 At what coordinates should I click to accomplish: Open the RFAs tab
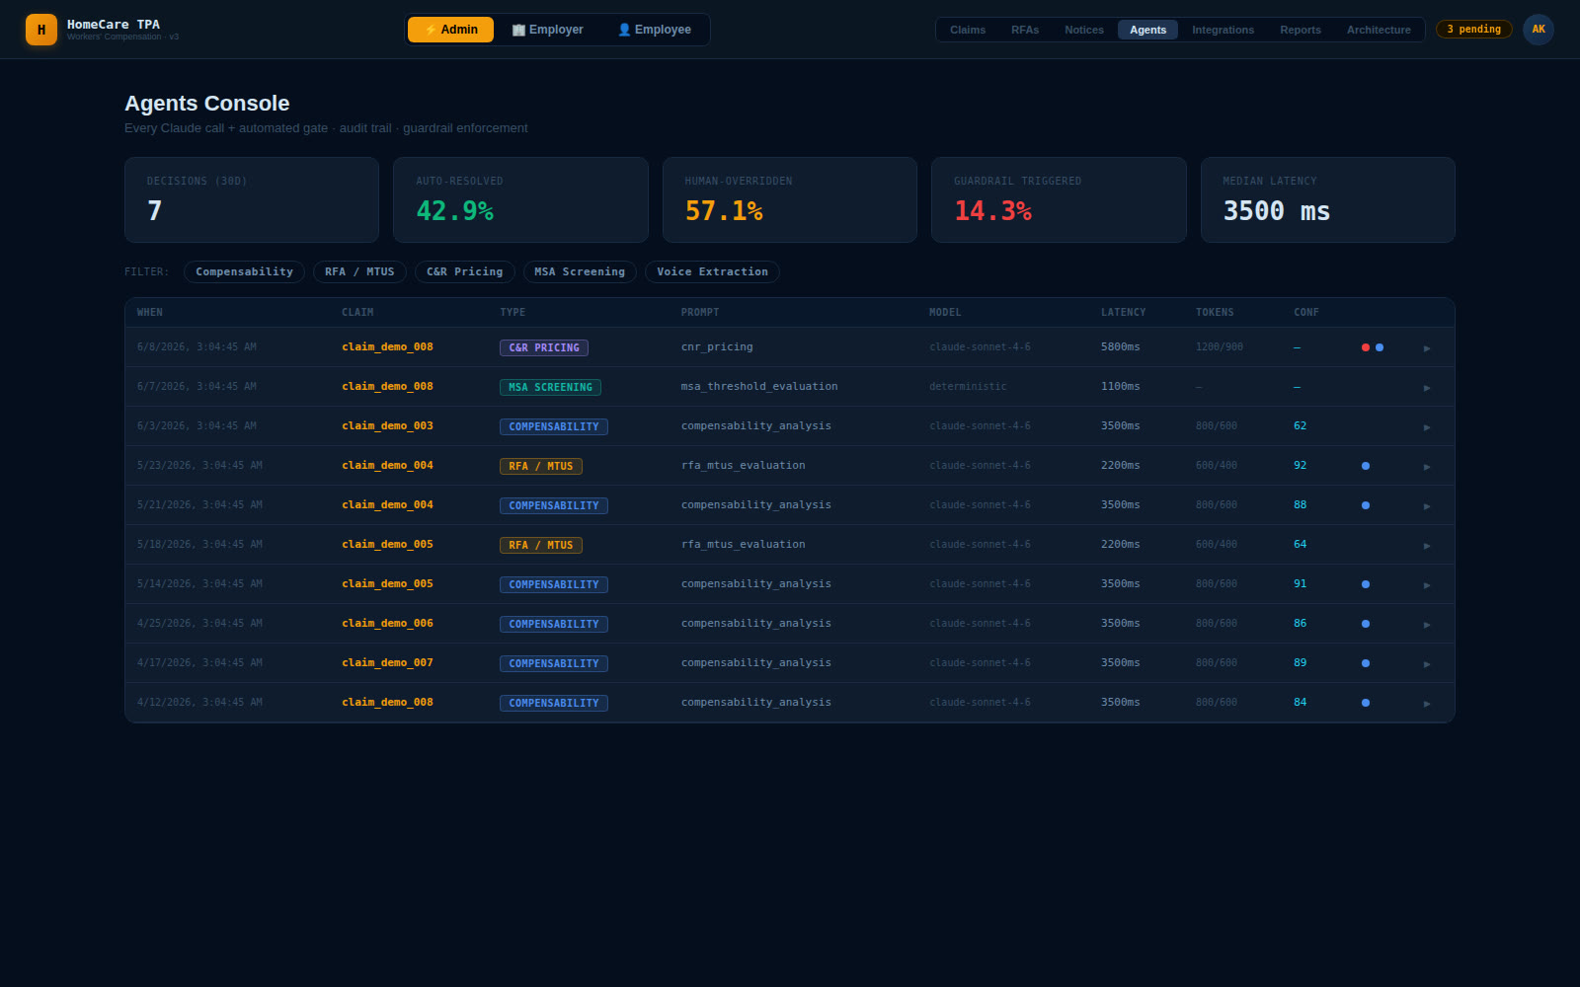(x=1025, y=30)
